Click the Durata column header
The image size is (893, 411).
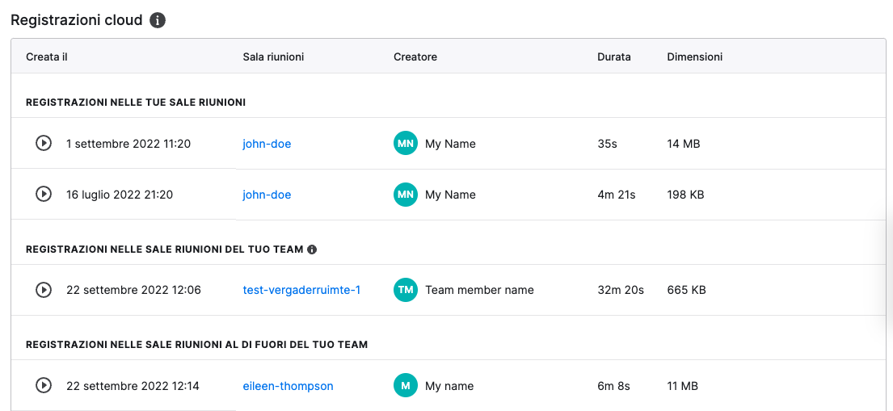(614, 57)
